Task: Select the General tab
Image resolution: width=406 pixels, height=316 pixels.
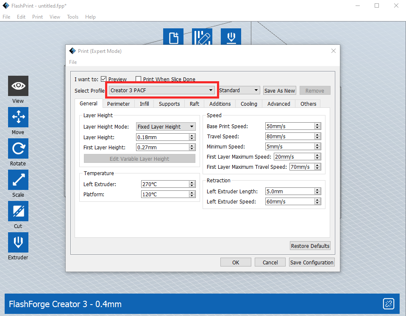Action: click(89, 103)
